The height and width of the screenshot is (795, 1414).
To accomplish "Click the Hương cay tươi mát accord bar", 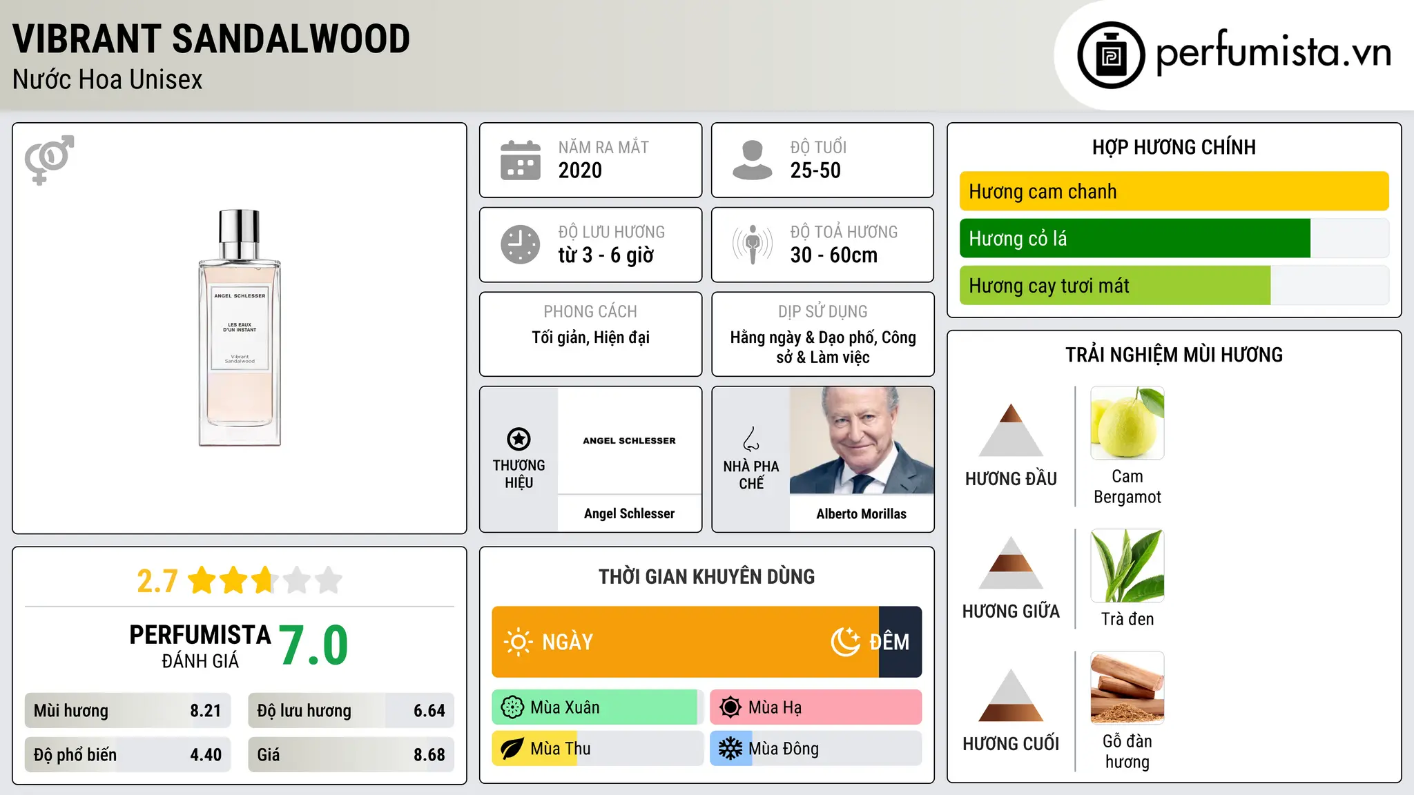I will click(1174, 285).
